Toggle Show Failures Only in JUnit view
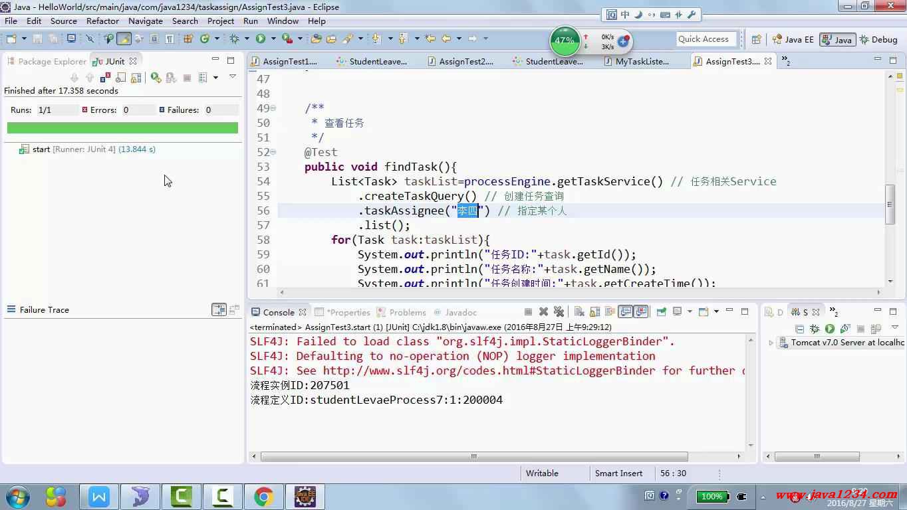 tap(105, 78)
